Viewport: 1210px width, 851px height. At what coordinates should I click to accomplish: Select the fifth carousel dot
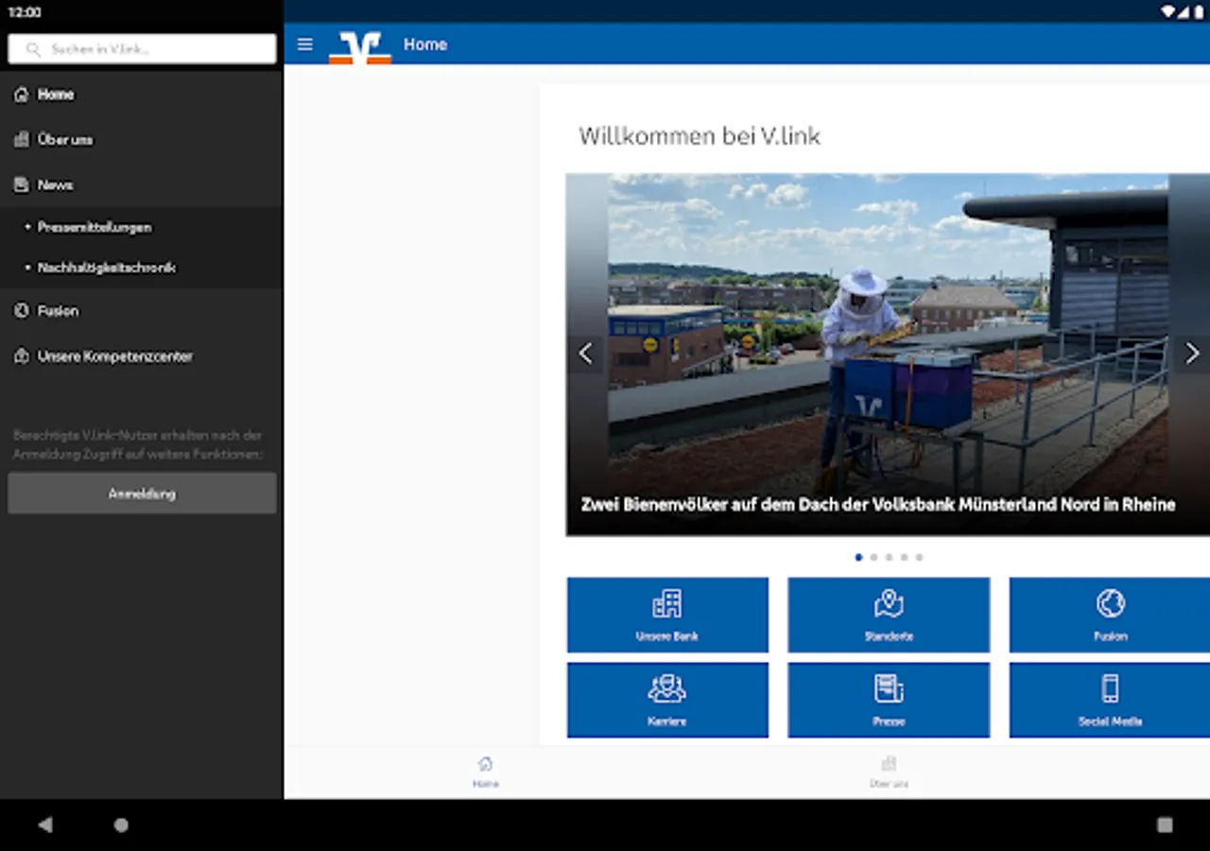click(919, 557)
